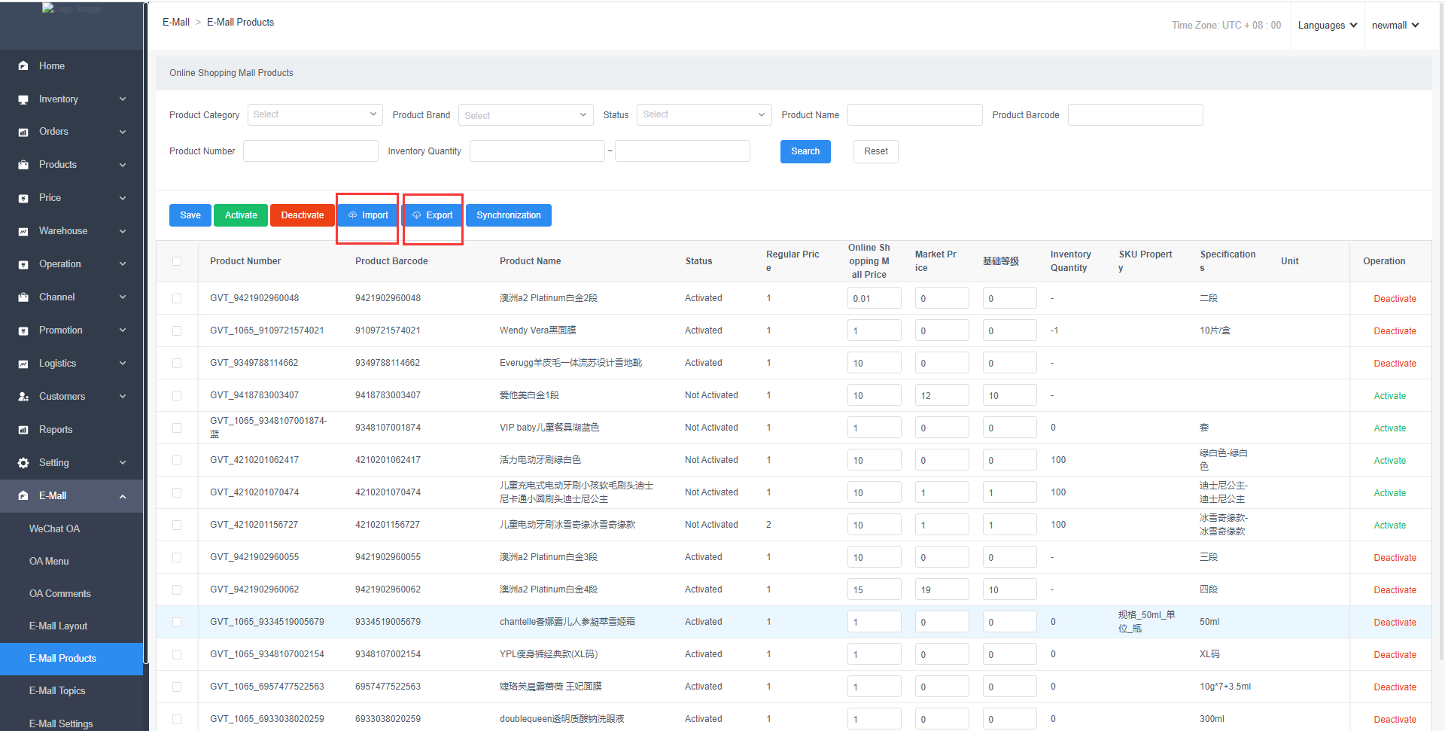Open the Status filter dropdown

tap(704, 114)
